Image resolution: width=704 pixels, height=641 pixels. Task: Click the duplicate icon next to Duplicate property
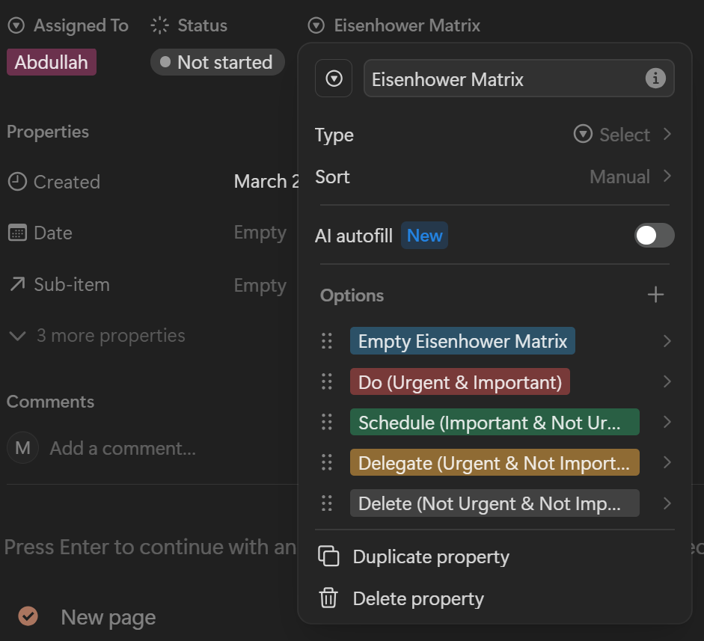pos(328,556)
